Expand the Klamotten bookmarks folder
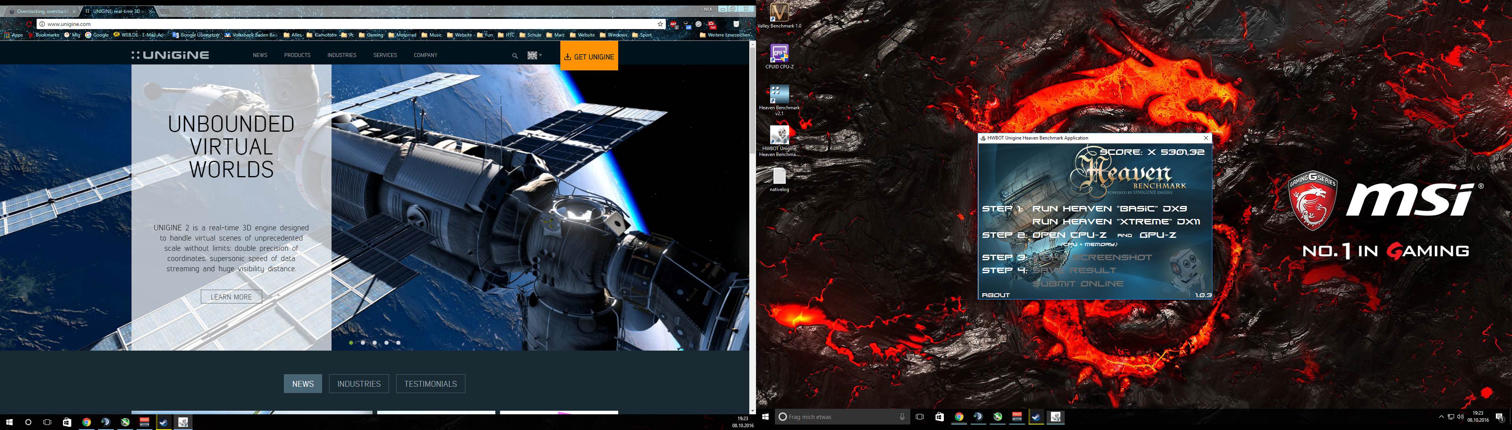Viewport: 1512px width, 430px height. [x=321, y=35]
